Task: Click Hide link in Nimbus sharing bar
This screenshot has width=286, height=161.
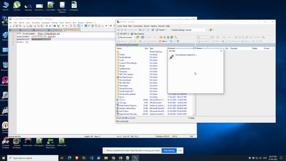Action: click(x=180, y=151)
